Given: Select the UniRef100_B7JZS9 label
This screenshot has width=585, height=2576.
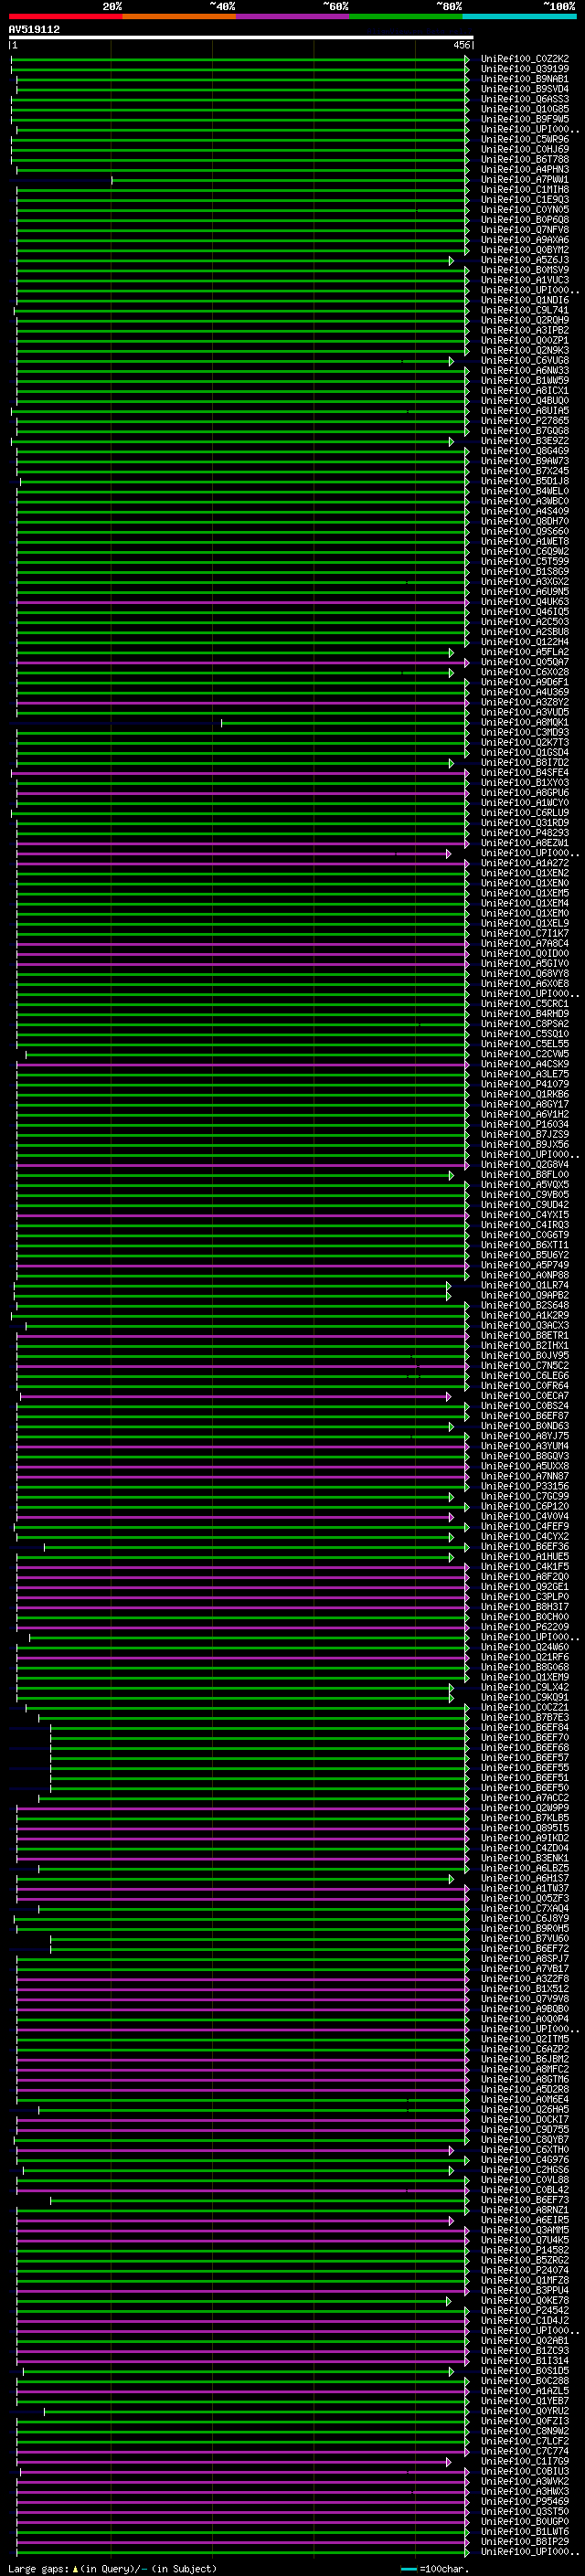Looking at the screenshot, I should coord(525,1135).
